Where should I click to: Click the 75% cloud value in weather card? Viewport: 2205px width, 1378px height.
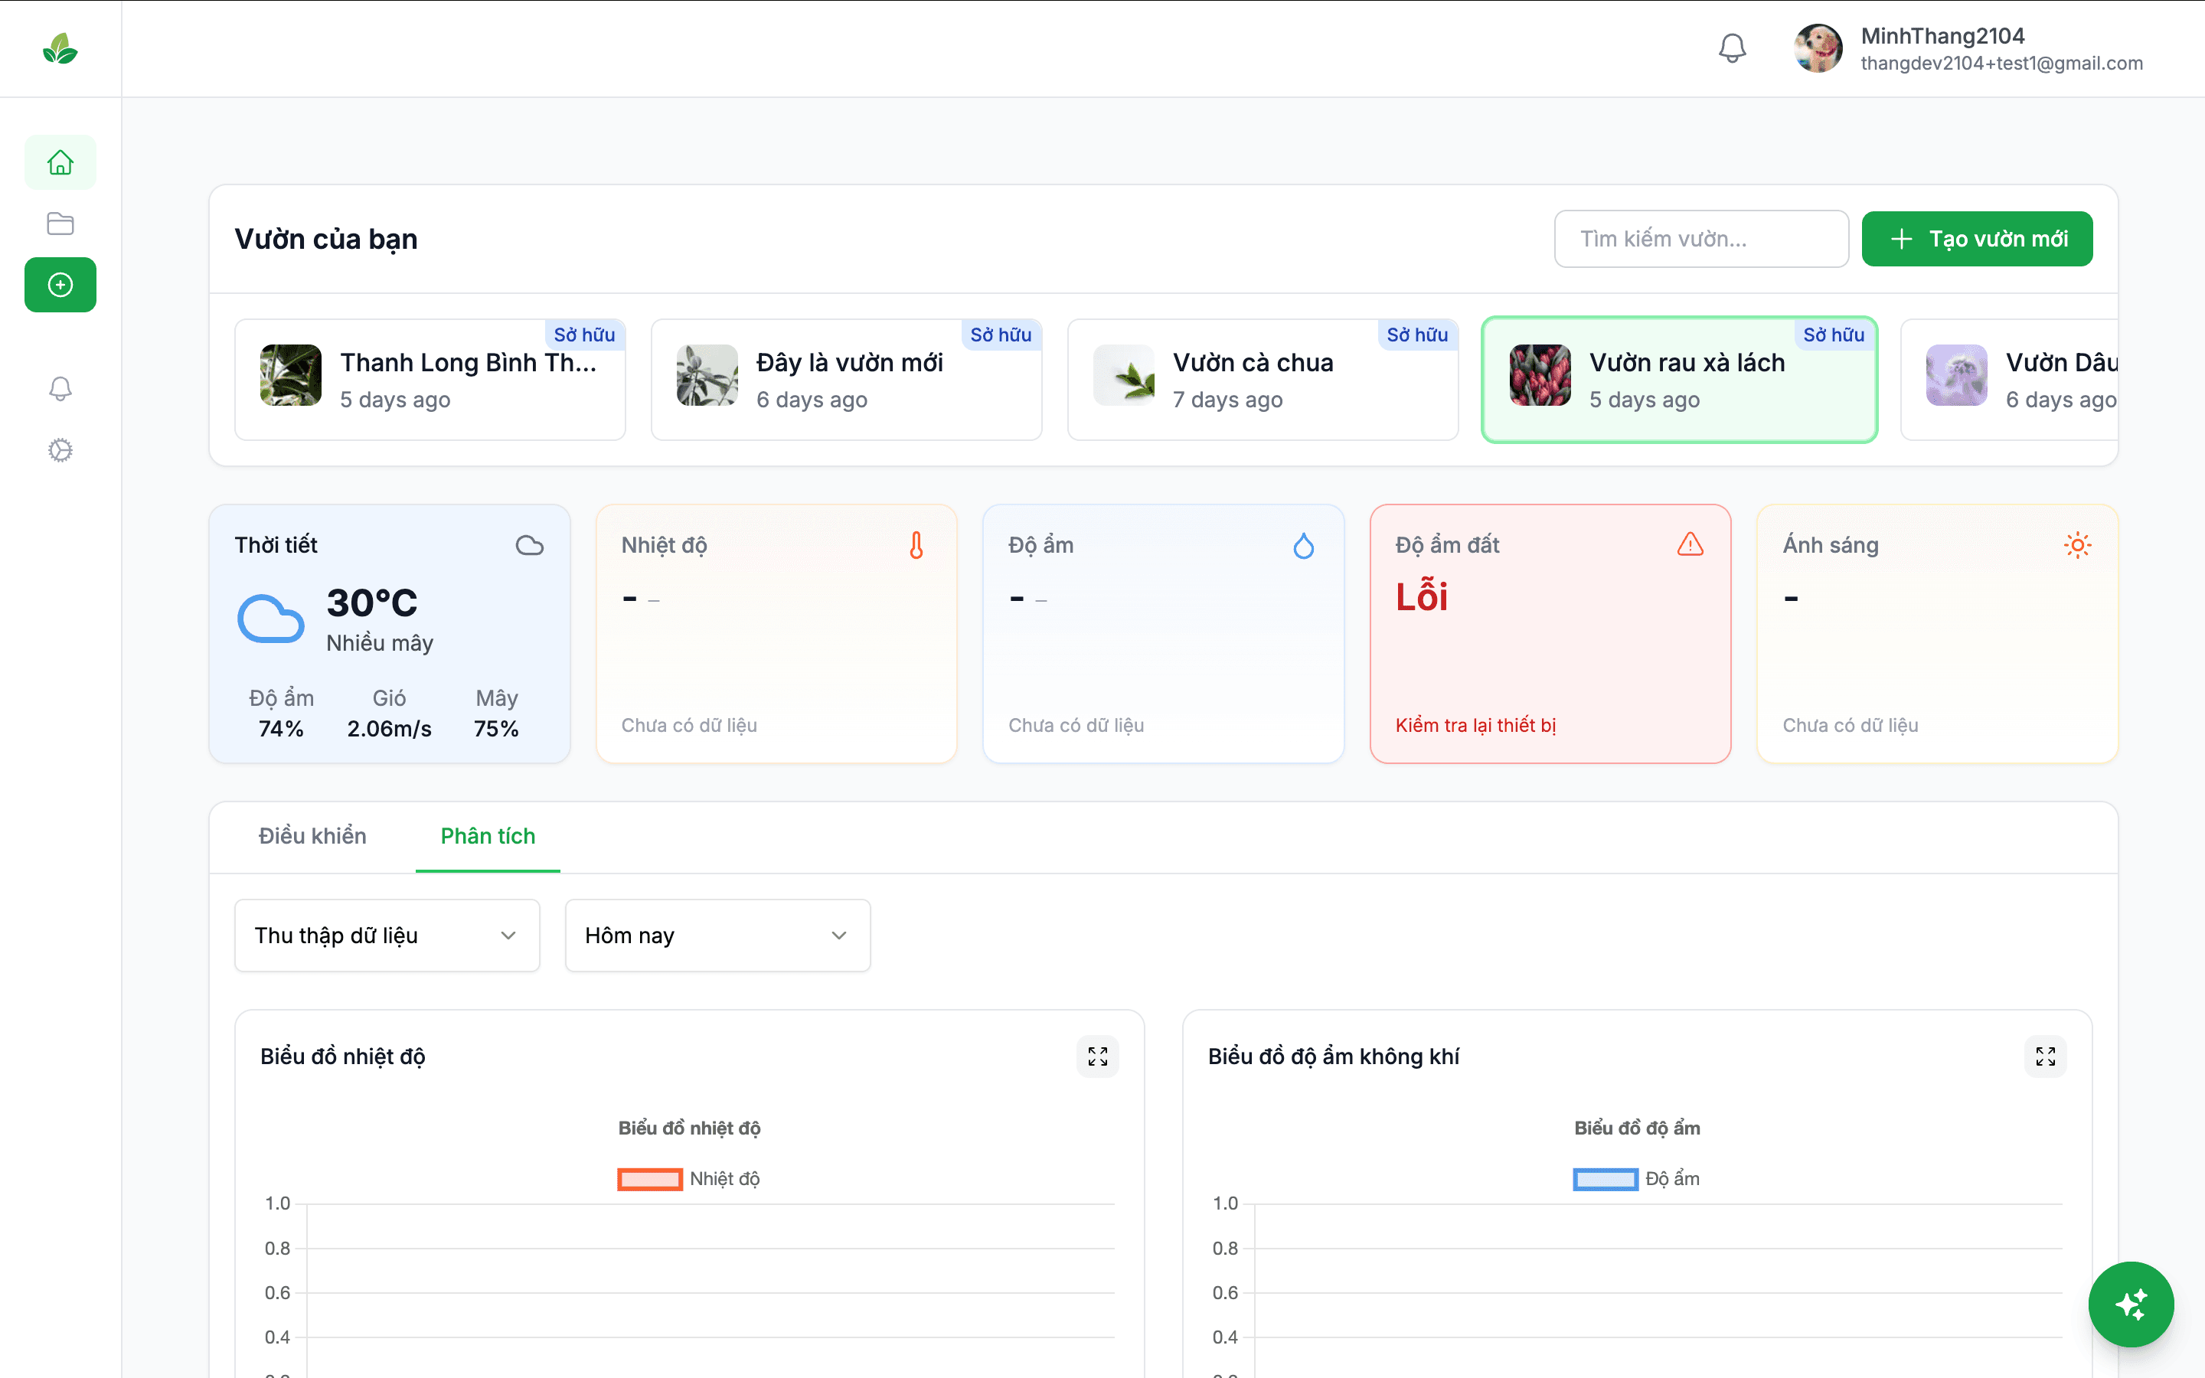coord(495,728)
